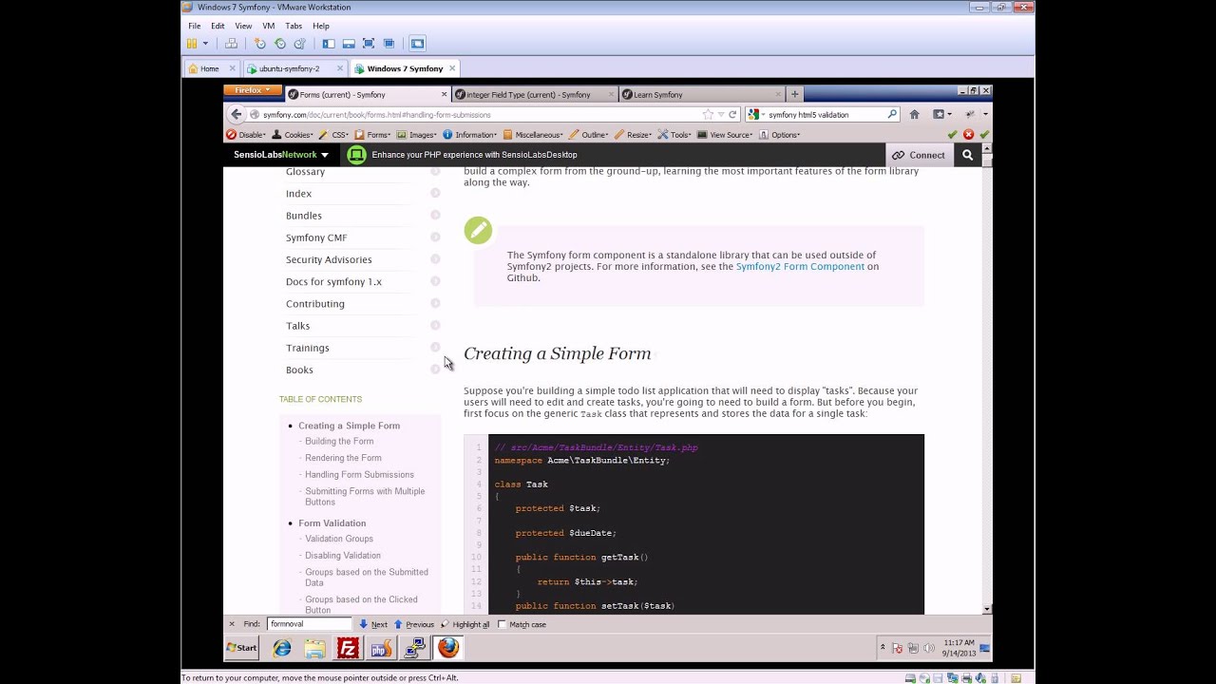Open the Images dropdown menu
1216x684 pixels.
[417, 135]
